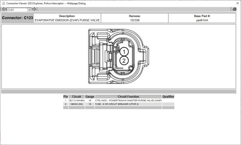The image size is (241, 145).
Task: Open the C123 connector dropdown arrow
Action: [29, 10]
